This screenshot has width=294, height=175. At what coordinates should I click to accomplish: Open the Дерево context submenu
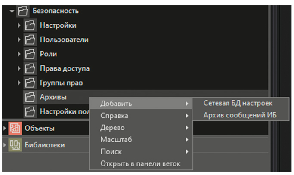pos(113,128)
